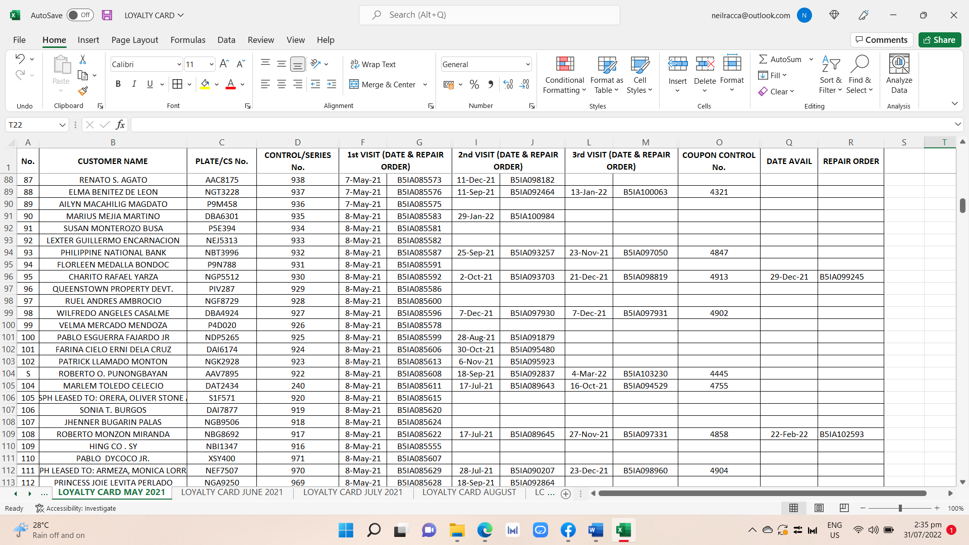Toggle the AutoSave switch
Image resolution: width=969 pixels, height=545 pixels.
[x=80, y=15]
